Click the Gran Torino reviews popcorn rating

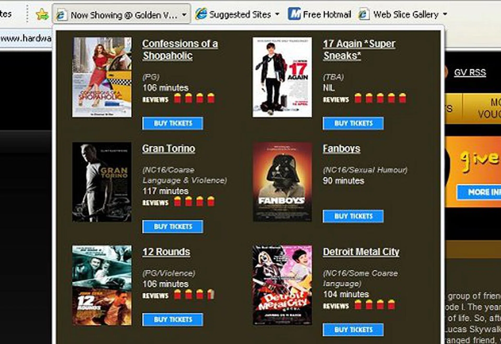pyautogui.click(x=194, y=202)
